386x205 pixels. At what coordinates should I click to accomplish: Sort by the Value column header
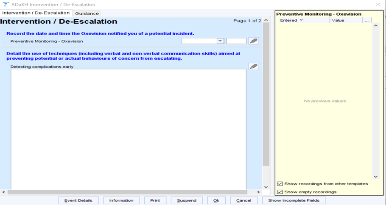[346, 20]
